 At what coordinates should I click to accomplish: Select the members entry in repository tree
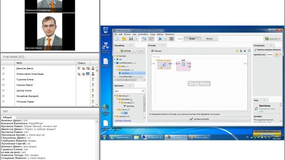[x=132, y=73]
